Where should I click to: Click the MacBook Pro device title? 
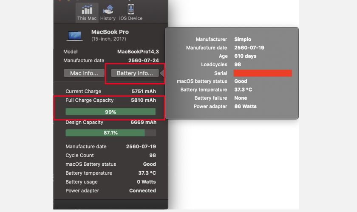point(110,32)
